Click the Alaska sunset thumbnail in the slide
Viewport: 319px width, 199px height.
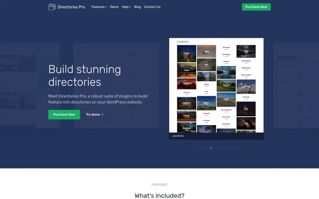[187, 70]
